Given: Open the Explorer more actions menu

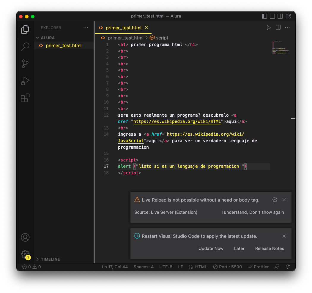Looking at the screenshot, I should (86, 28).
